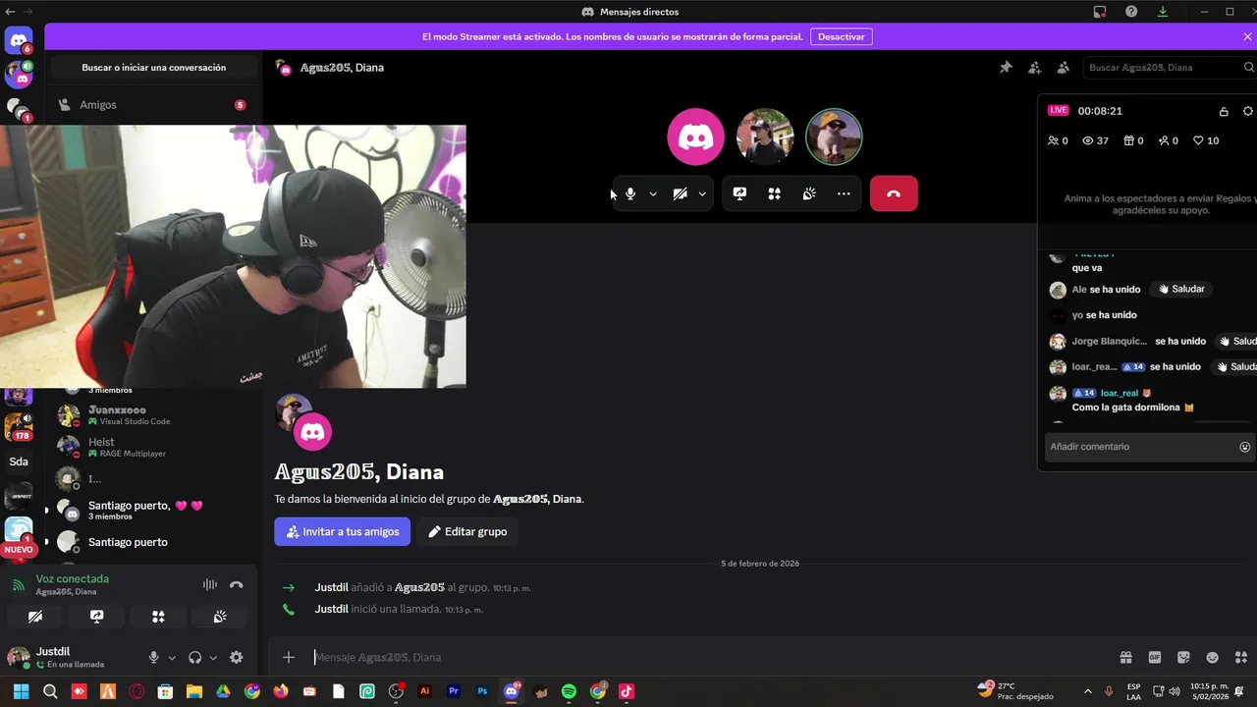Send a gift with the gift icon
Screen dimensions: 1257x707
tap(1125, 657)
